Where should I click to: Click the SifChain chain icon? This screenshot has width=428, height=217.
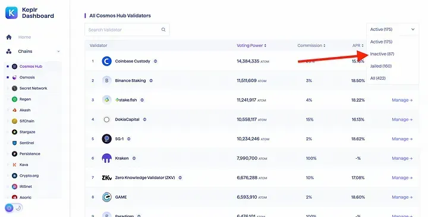pos(14,121)
